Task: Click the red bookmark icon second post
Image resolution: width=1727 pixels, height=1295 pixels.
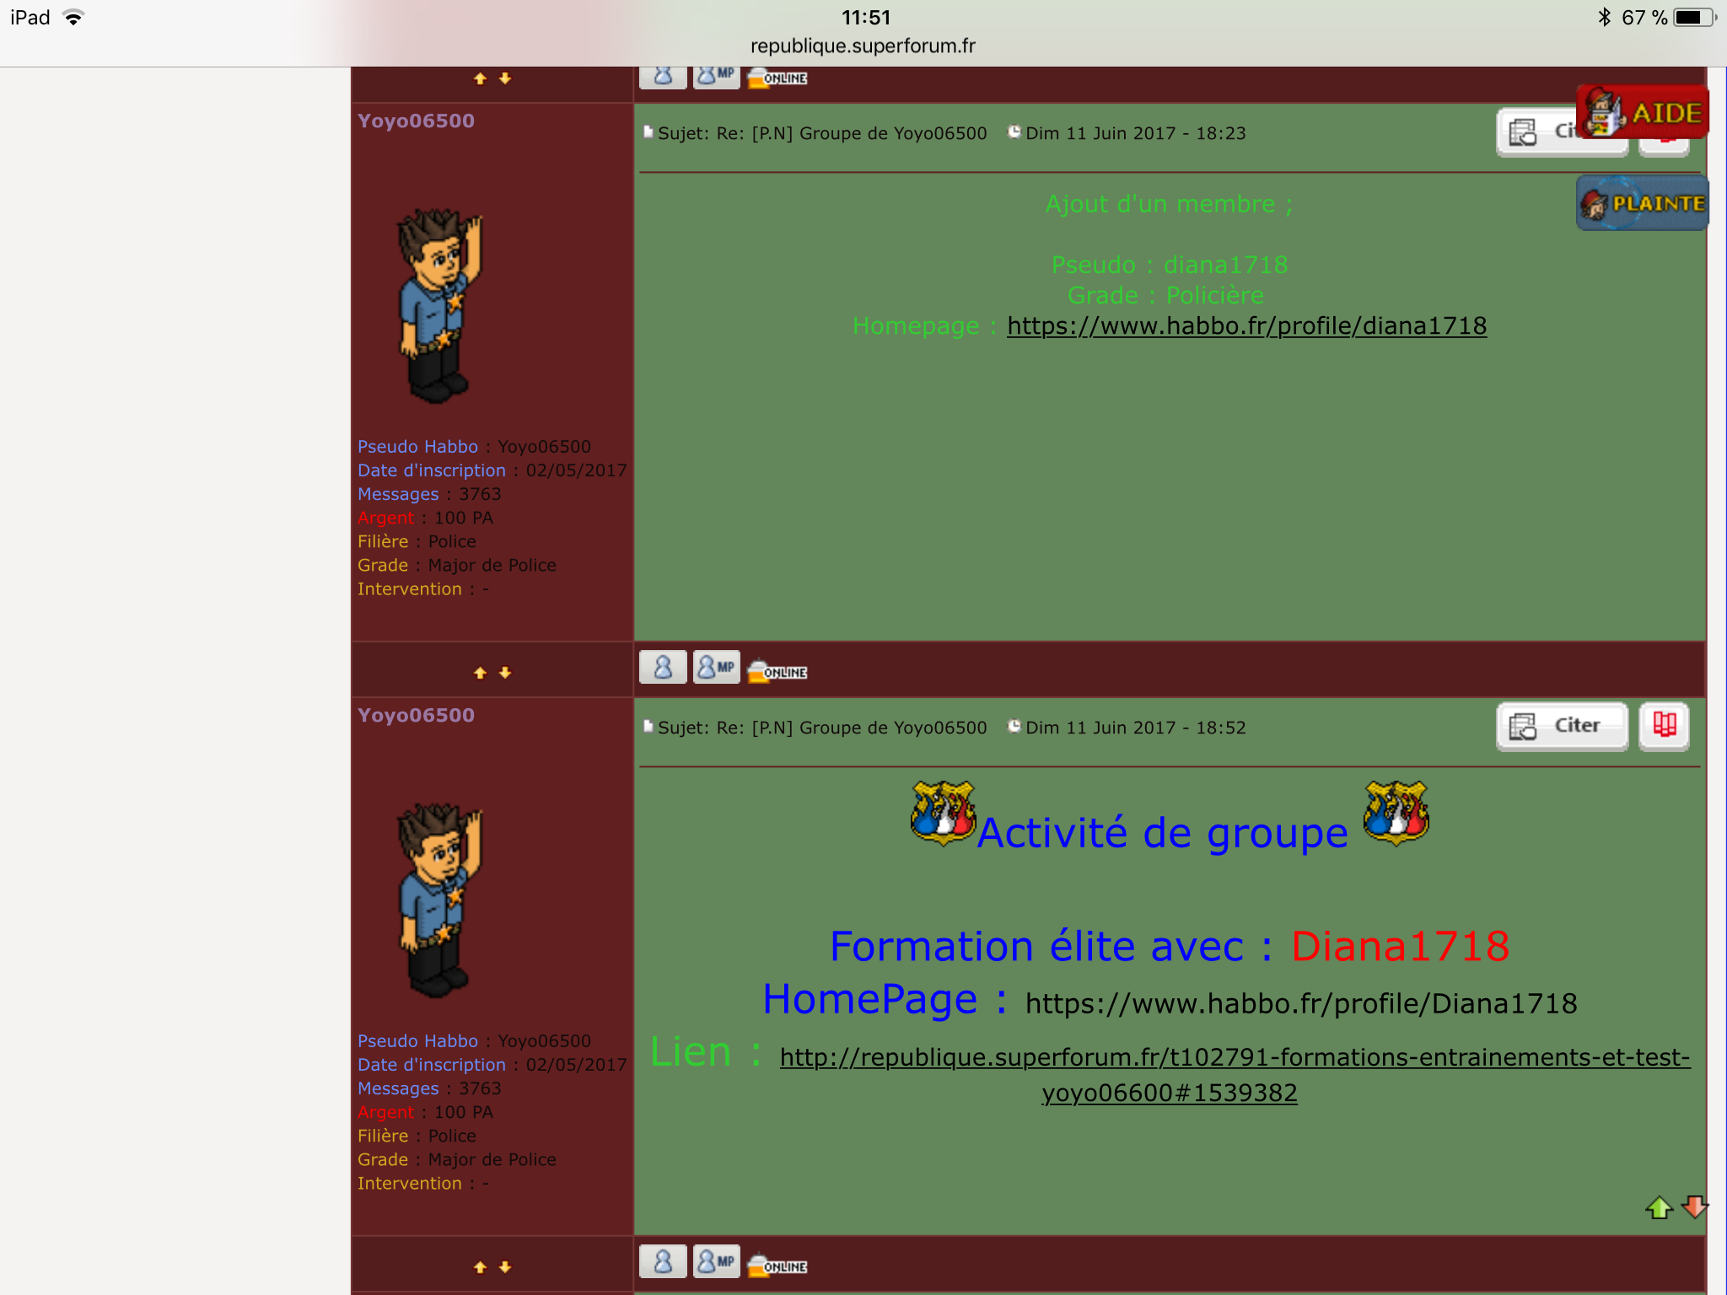Action: pyautogui.click(x=1663, y=725)
